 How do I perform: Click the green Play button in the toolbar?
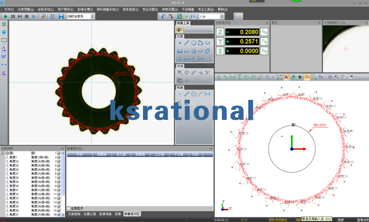tap(6, 17)
